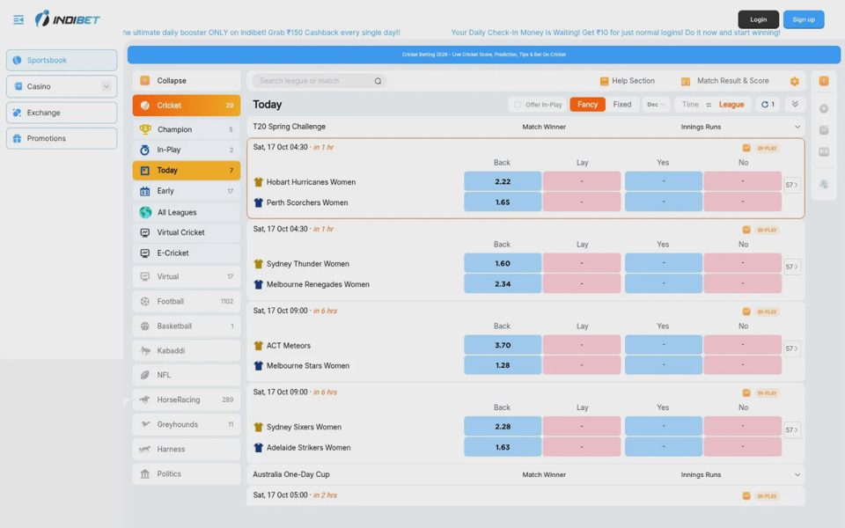Select Back odds 2.22 for Hobart Hurricanes Women
The height and width of the screenshot is (528, 845).
click(x=503, y=181)
